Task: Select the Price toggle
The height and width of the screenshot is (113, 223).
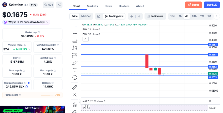Action: [x=74, y=16]
